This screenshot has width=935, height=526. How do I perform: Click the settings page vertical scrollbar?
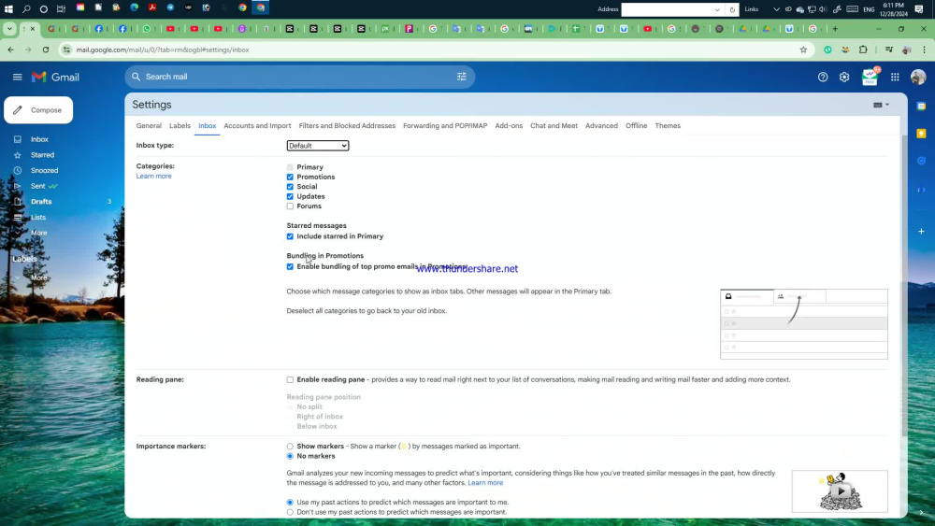(904, 286)
